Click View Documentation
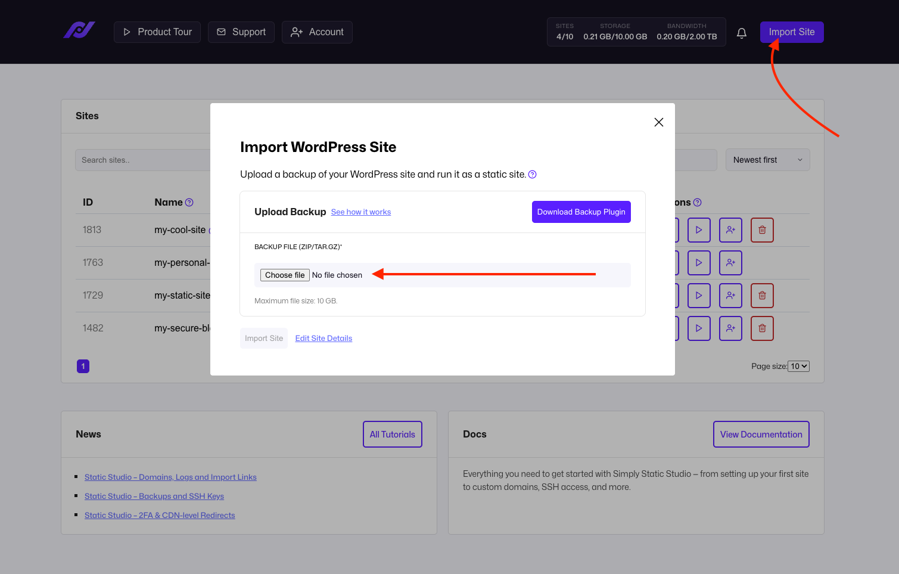 pos(761,435)
